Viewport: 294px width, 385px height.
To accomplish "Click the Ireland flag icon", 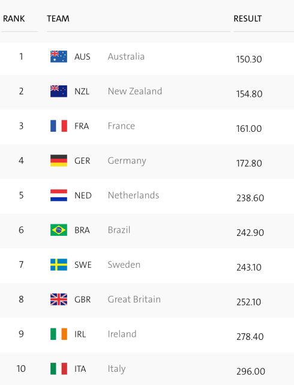I will click(x=59, y=334).
